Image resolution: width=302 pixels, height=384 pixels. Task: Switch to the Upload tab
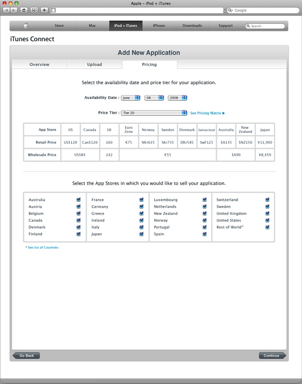pyautogui.click(x=94, y=64)
